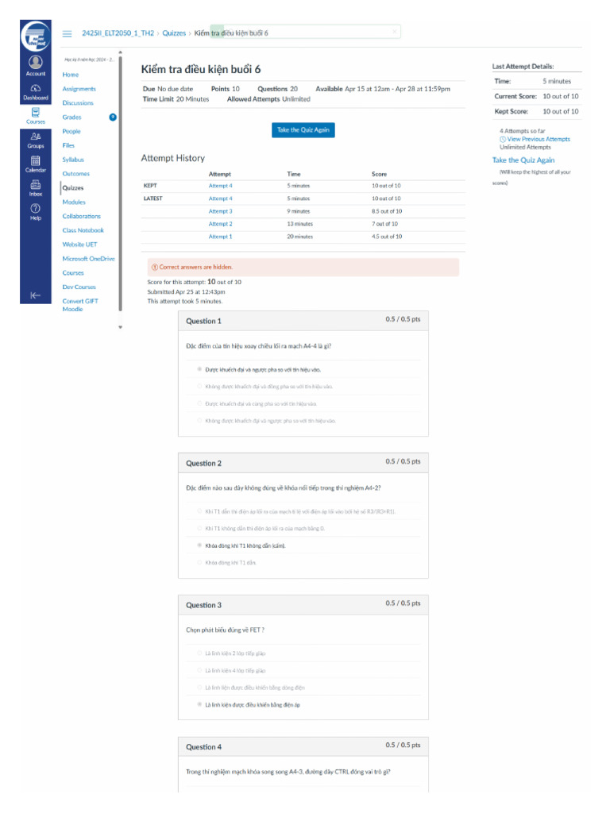
Task: Open Website UET link
Action: click(79, 245)
